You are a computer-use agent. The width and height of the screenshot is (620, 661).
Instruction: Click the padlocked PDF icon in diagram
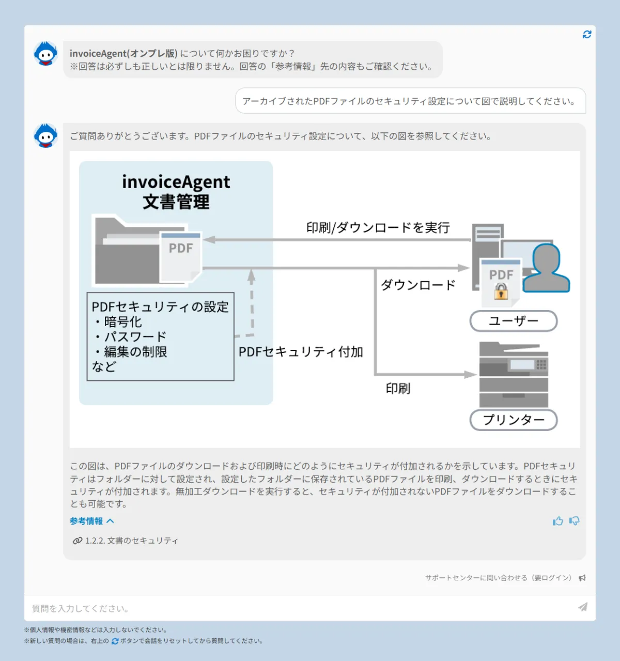500,283
